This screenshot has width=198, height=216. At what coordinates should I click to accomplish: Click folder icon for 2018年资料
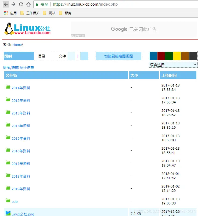click(x=8, y=175)
